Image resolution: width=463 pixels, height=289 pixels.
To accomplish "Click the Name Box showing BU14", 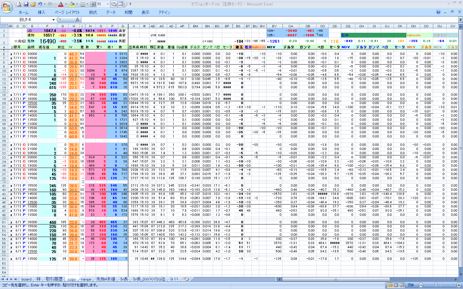I will 26,20.
